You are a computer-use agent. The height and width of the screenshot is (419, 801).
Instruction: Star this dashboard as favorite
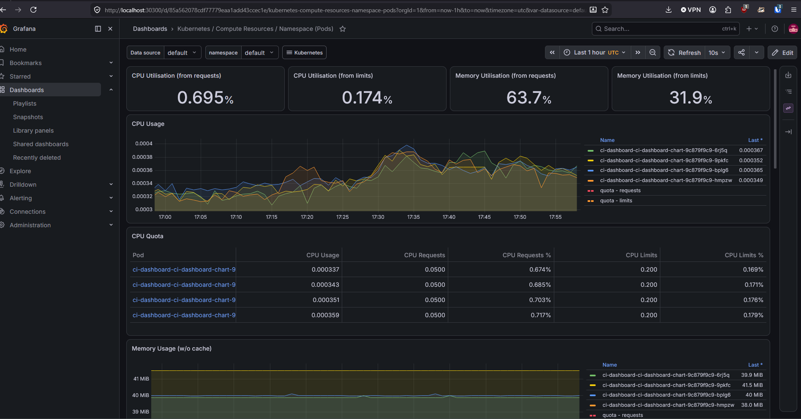[x=343, y=29]
